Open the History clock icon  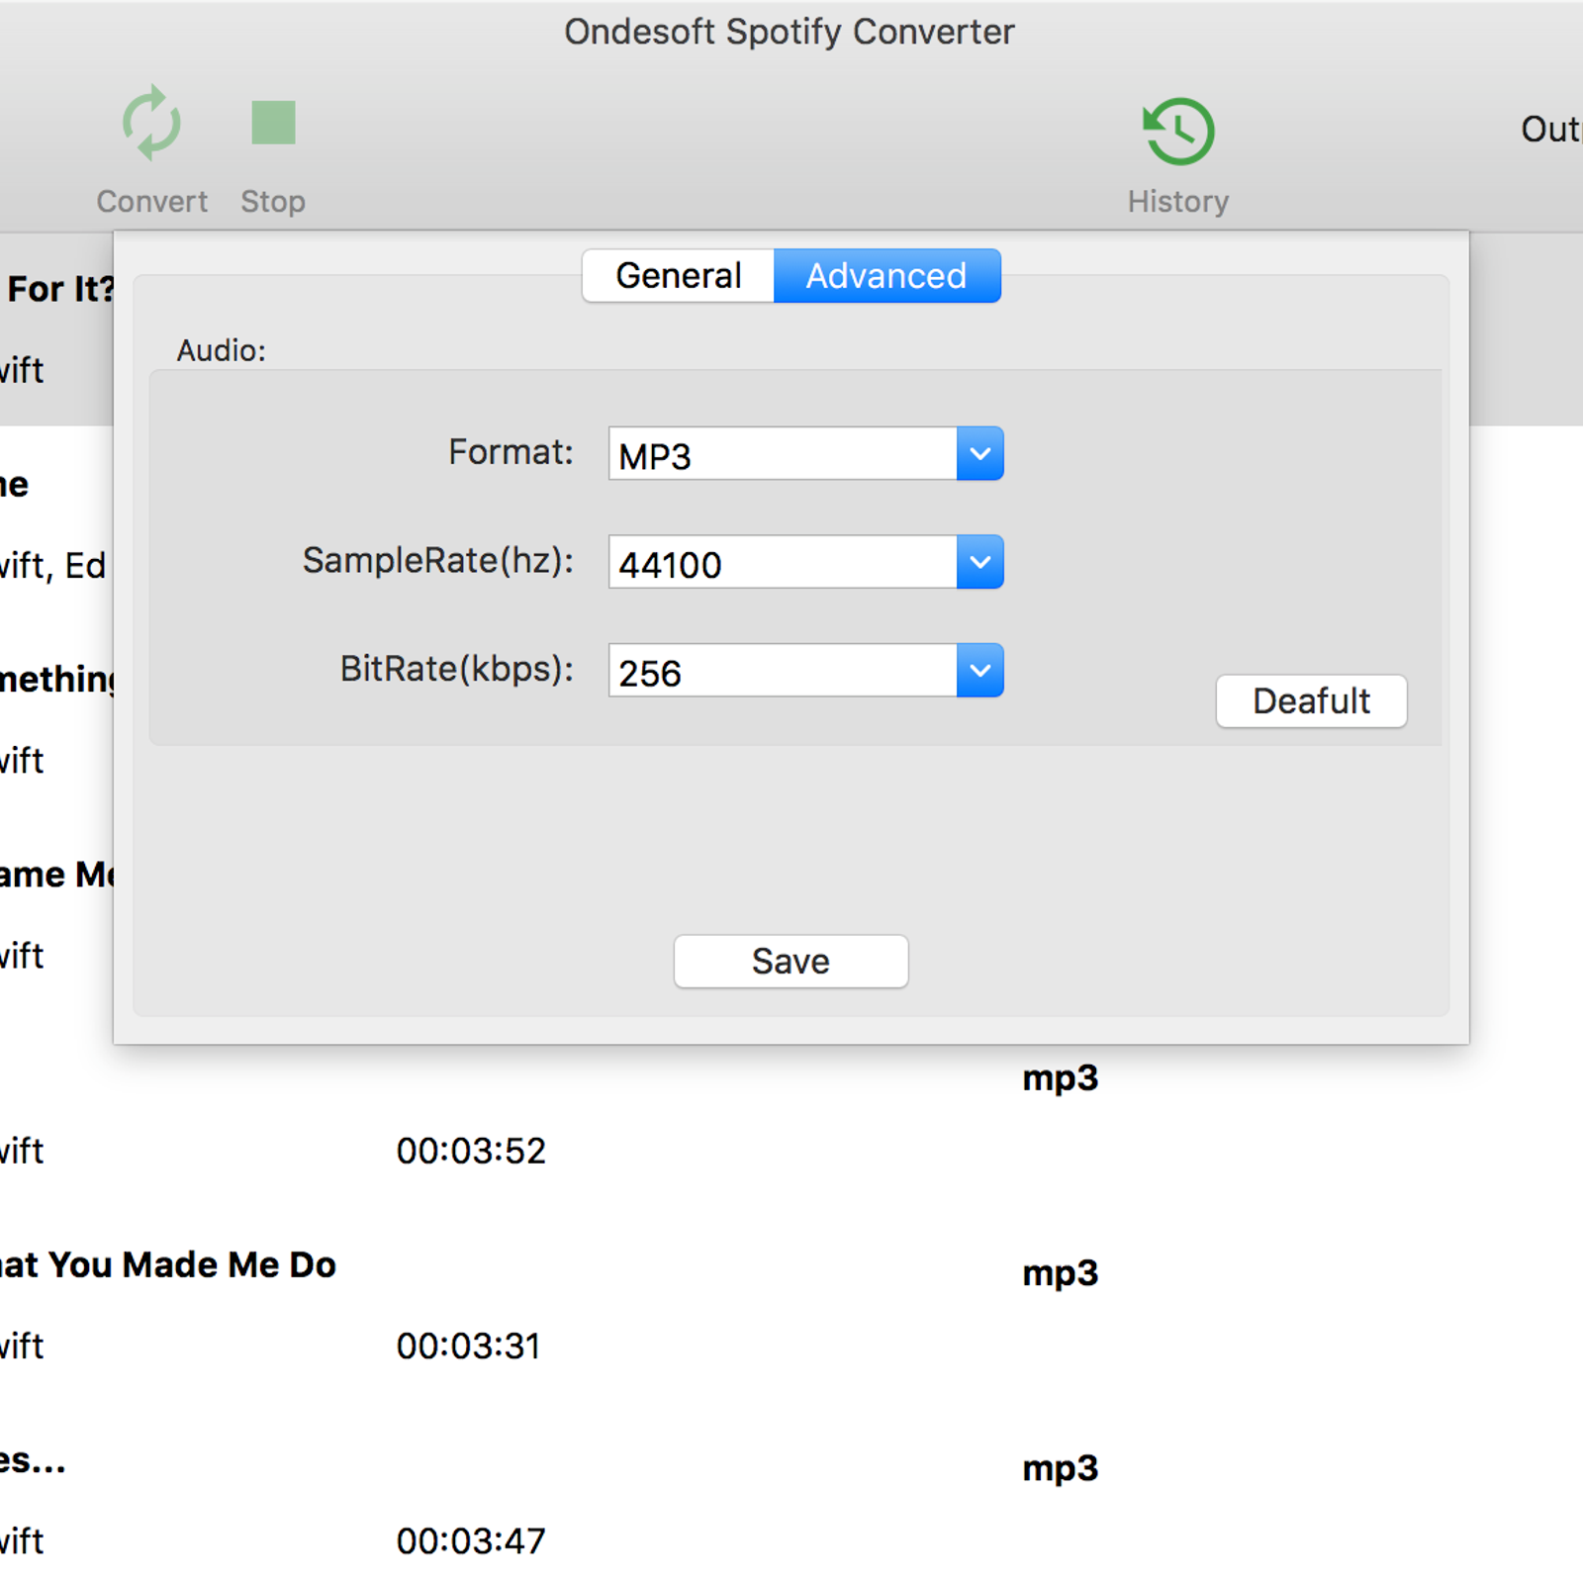[1177, 131]
